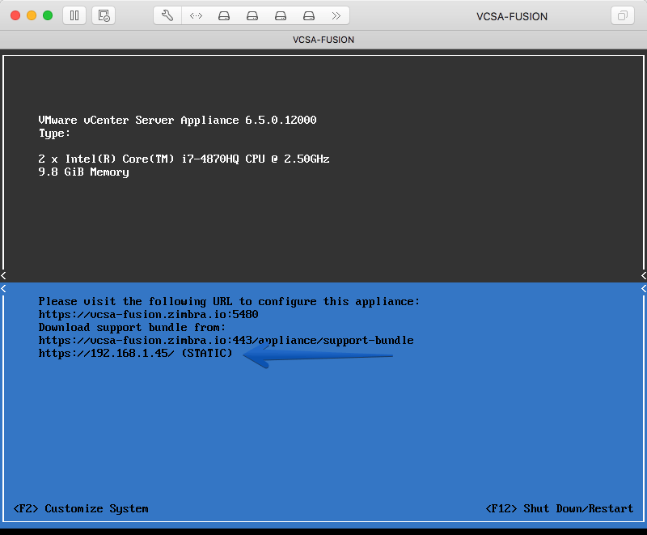
Task: Click the 'Type:' line in console
Action: point(54,134)
